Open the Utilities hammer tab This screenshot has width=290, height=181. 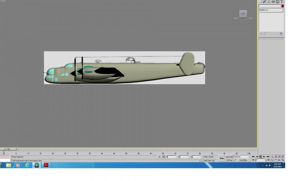(x=282, y=2)
